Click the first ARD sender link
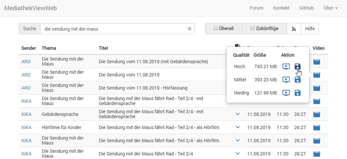The width and height of the screenshot is (347, 159). coord(26,62)
